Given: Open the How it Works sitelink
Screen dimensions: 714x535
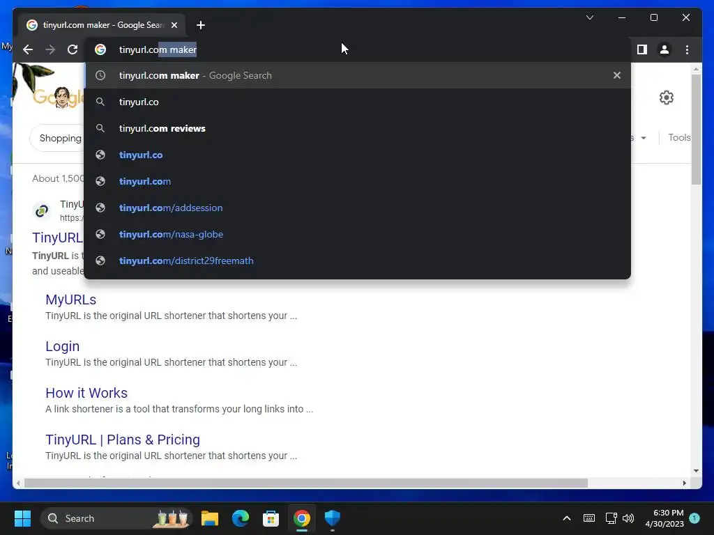Looking at the screenshot, I should point(86,393).
